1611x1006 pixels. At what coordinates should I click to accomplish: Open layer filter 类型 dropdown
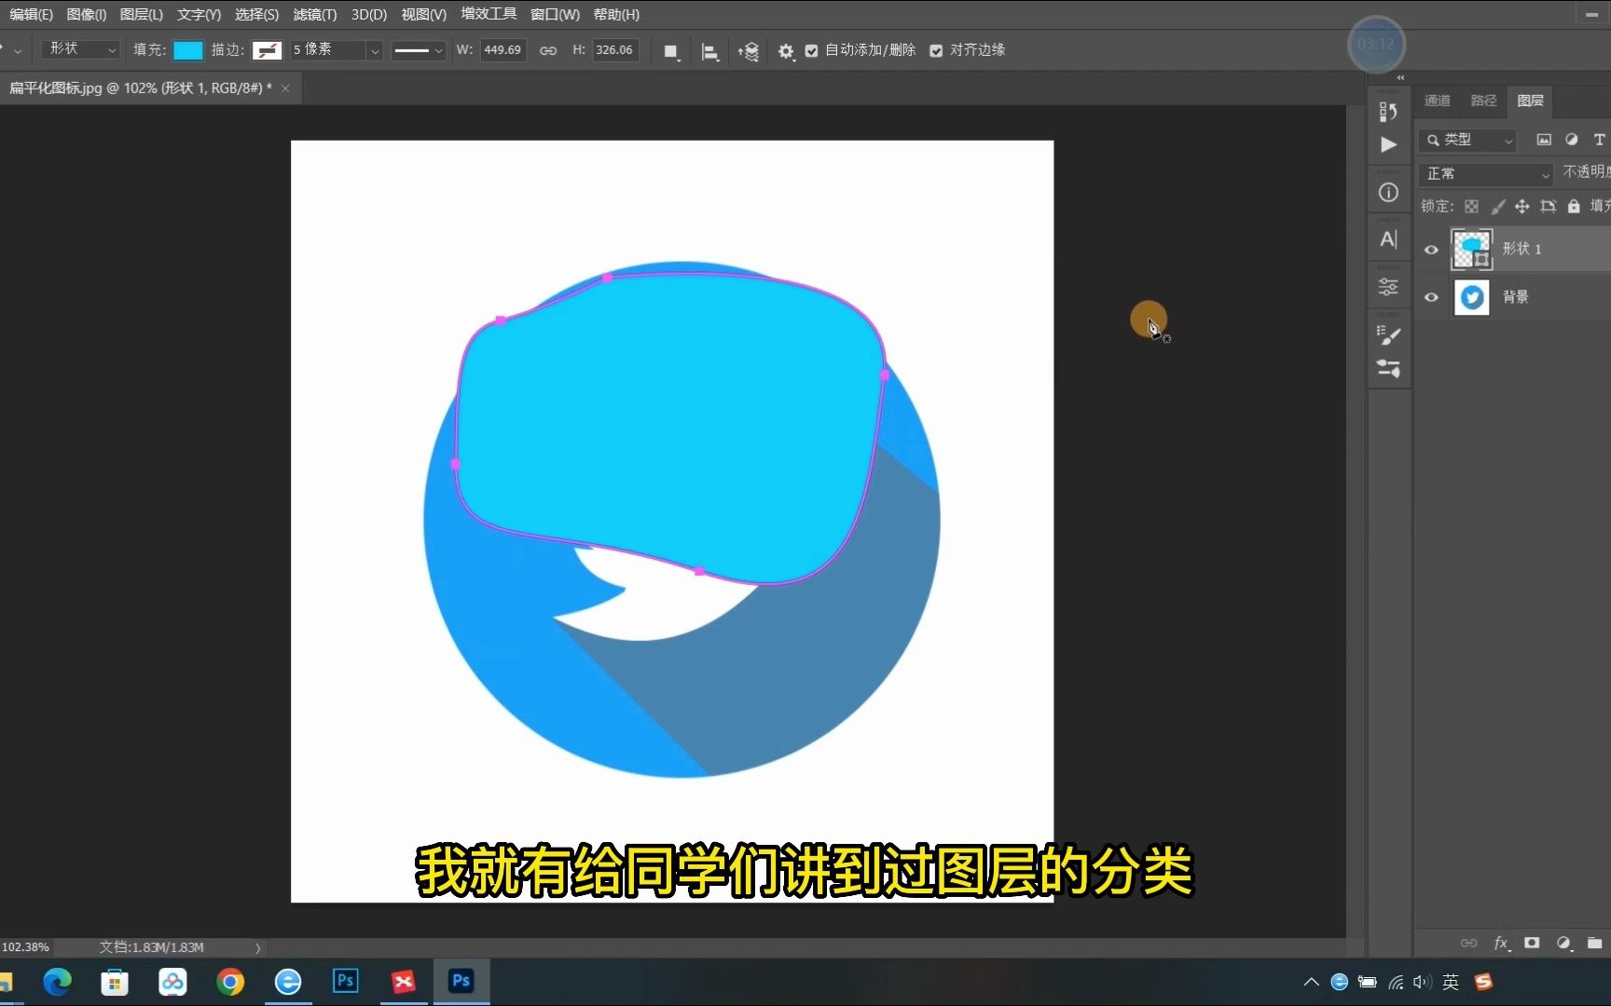(1467, 140)
